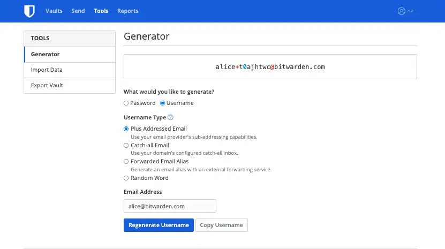Click the 'Use your domain's configured catch-all inbox' text
This screenshot has width=445, height=249.
coord(184,153)
